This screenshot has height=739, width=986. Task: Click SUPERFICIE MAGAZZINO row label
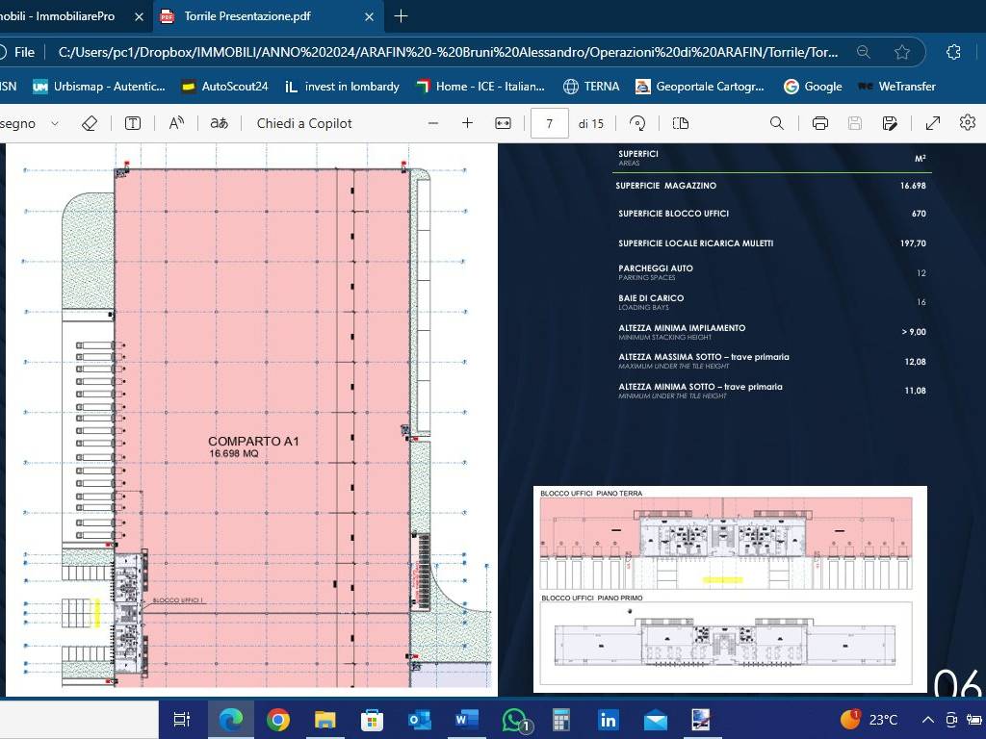click(666, 186)
